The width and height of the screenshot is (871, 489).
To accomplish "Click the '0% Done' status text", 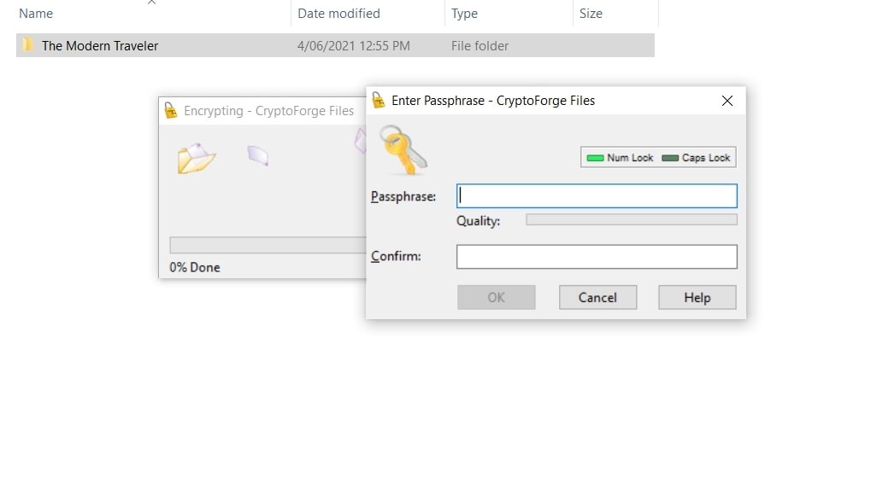I will pyautogui.click(x=194, y=267).
